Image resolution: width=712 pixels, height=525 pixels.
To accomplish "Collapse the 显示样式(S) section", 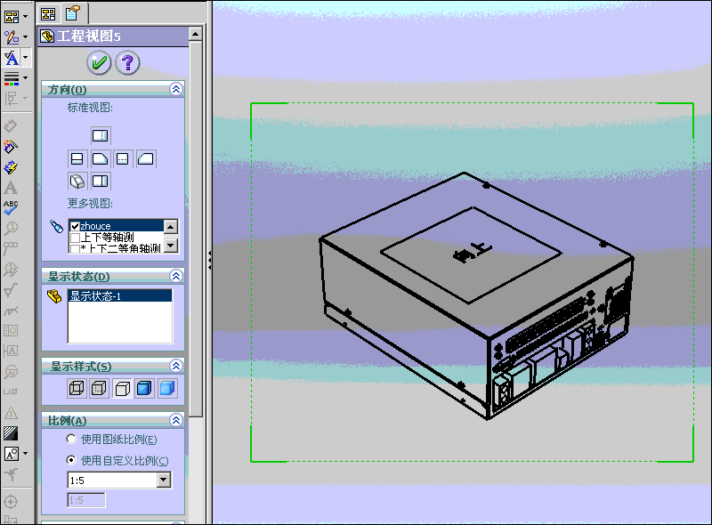I will 176,366.
